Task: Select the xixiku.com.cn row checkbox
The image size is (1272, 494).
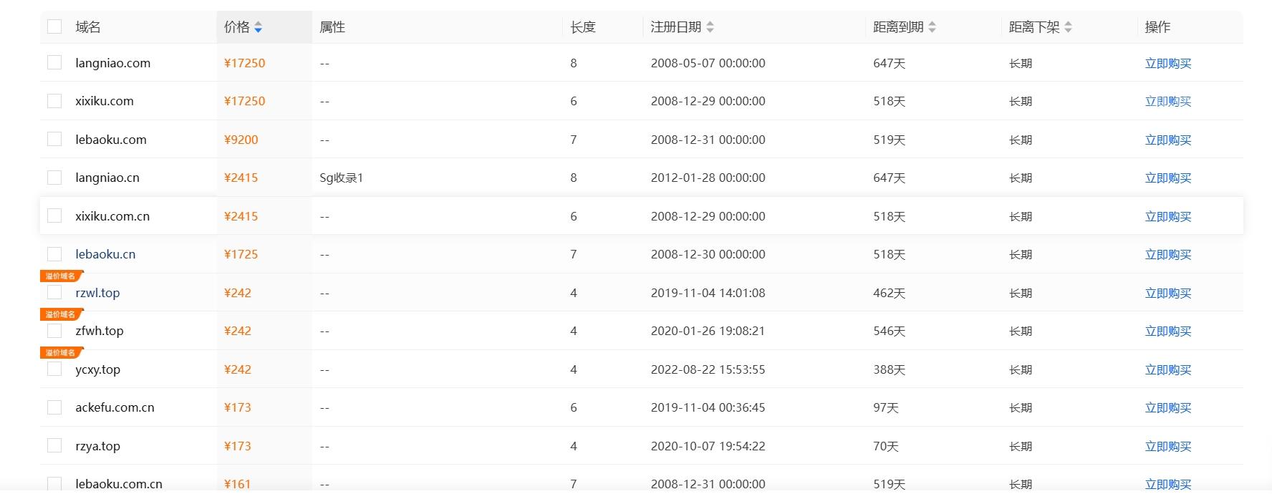Action: click(54, 215)
